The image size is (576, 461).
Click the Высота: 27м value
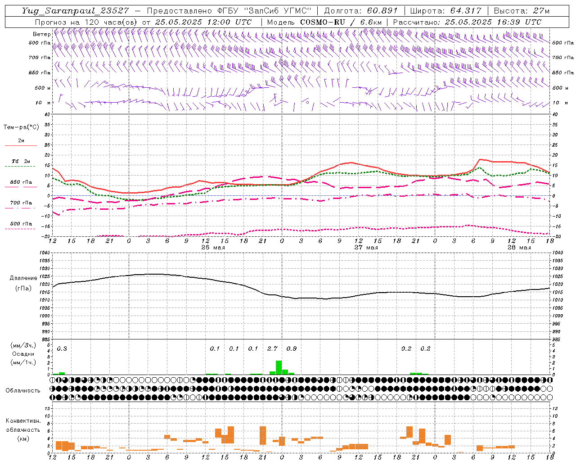522,11
